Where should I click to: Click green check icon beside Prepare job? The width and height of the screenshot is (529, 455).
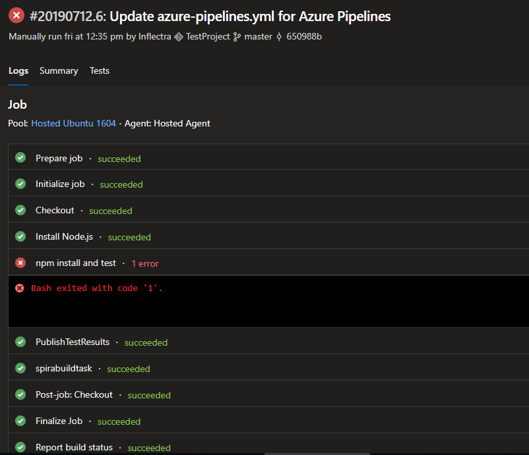click(x=20, y=158)
